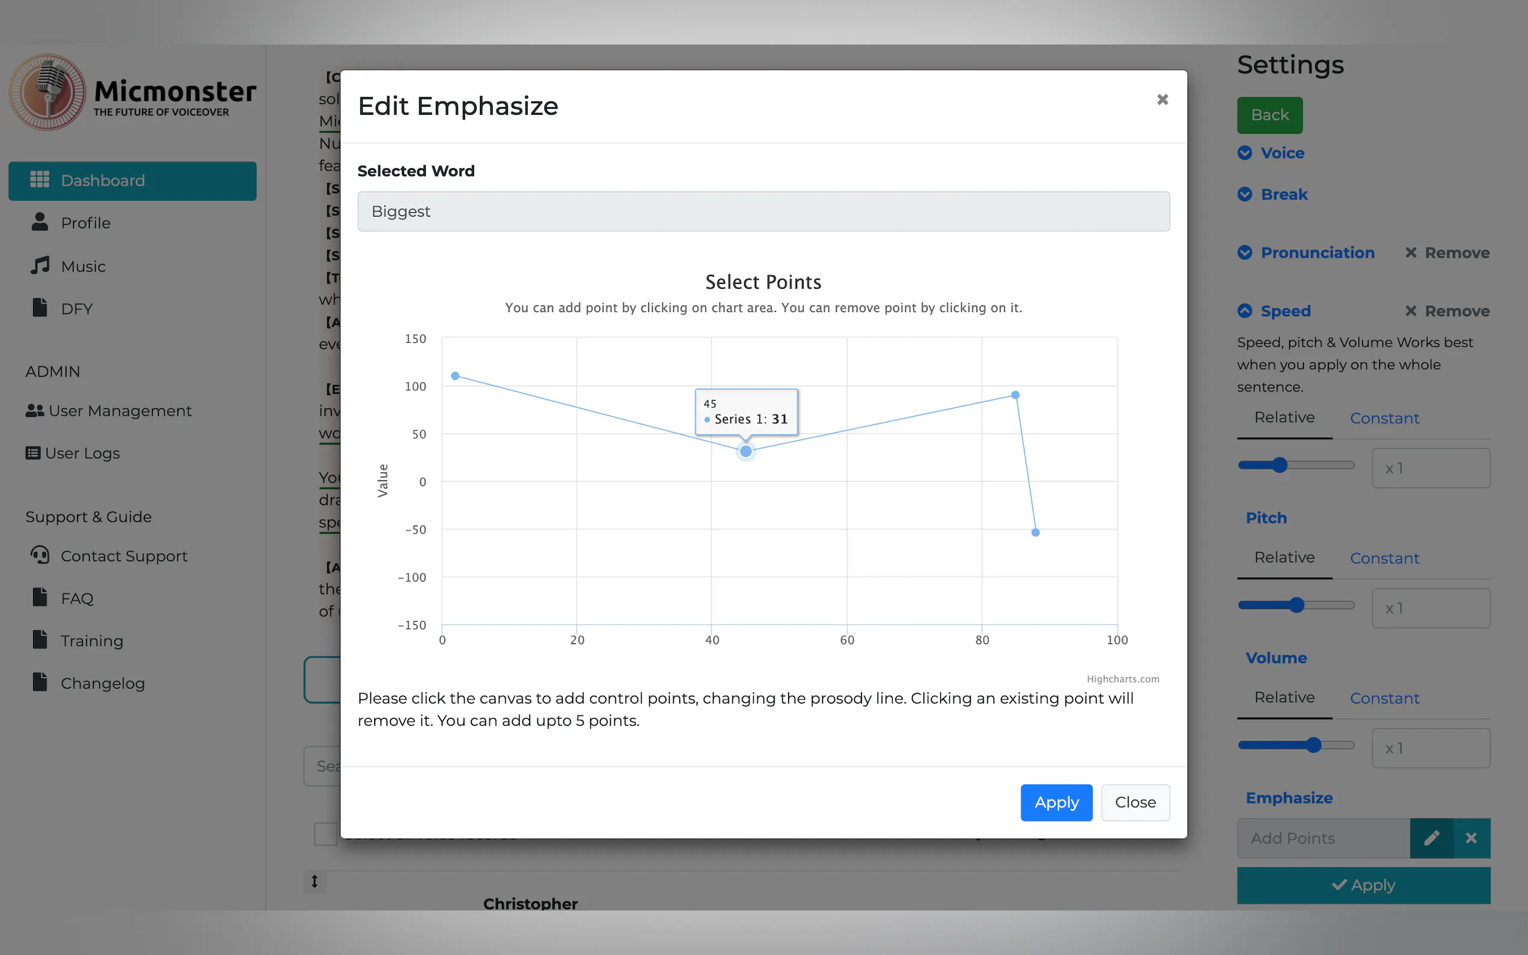Click the Profile person icon

click(40, 223)
